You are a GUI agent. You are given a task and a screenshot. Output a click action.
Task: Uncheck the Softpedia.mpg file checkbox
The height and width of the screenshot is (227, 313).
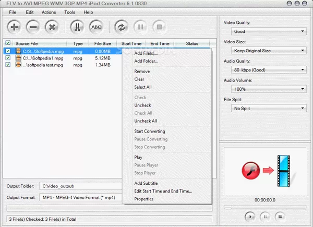tap(8, 51)
